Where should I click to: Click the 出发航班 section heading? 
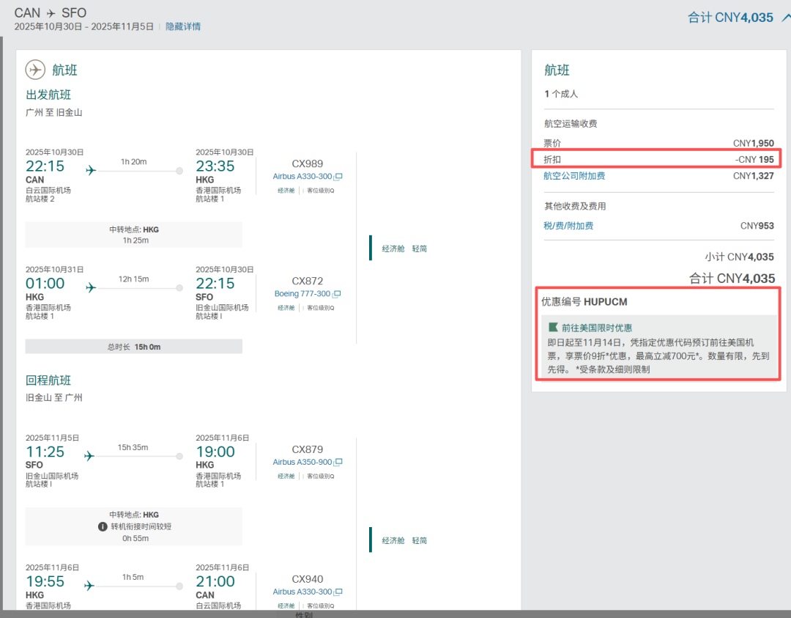(48, 95)
